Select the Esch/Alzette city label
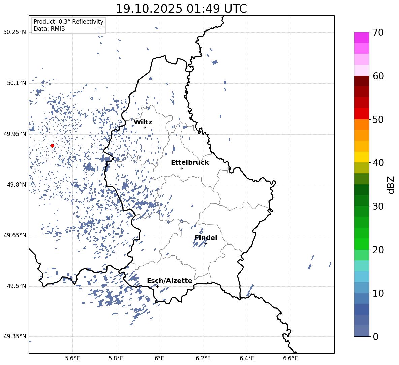 click(x=170, y=281)
